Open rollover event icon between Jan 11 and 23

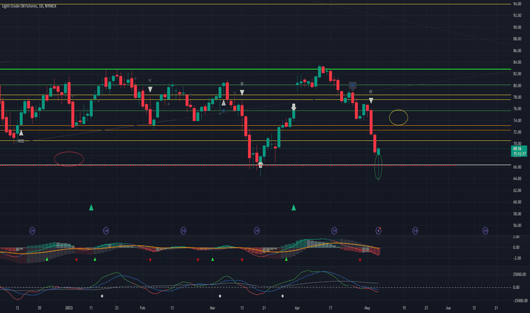(106, 231)
